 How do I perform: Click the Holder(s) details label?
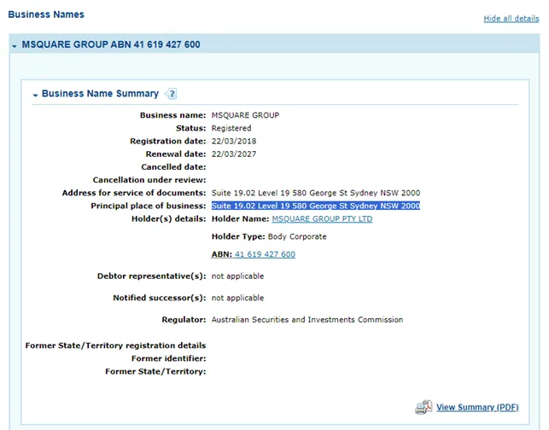tap(168, 219)
